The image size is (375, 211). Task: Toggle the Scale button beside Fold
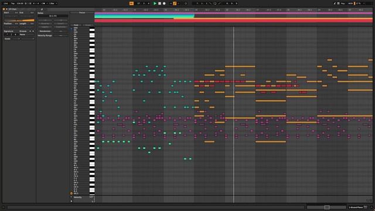click(x=88, y=25)
